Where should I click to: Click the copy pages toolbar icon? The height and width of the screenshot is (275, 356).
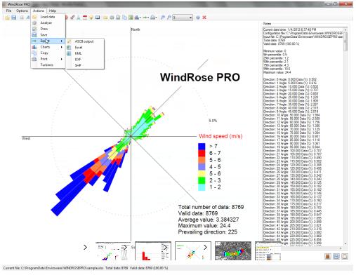(124, 18)
